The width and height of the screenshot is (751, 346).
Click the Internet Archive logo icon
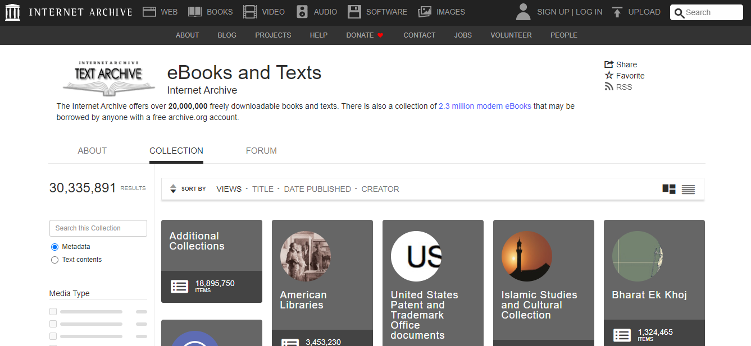point(12,12)
